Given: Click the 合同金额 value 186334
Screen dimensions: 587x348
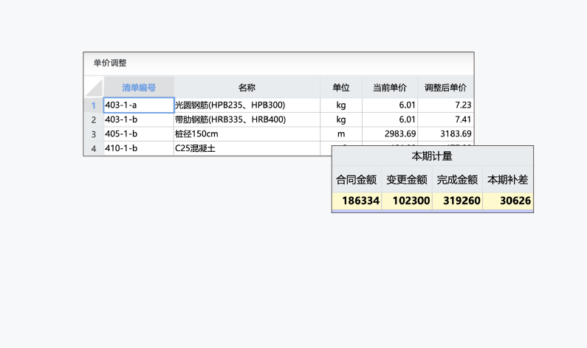Looking at the screenshot, I should point(357,201).
